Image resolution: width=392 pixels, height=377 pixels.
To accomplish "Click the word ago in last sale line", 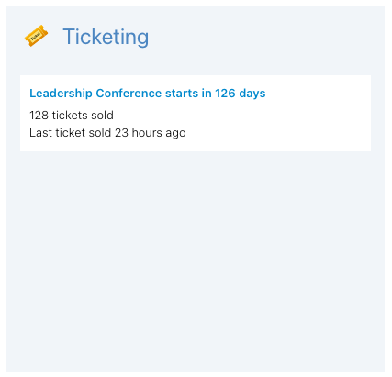I will (x=175, y=134).
